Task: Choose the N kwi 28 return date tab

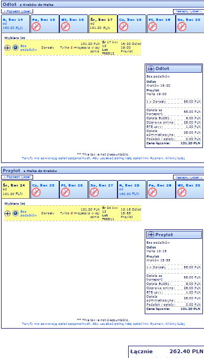Action: tap(132, 189)
